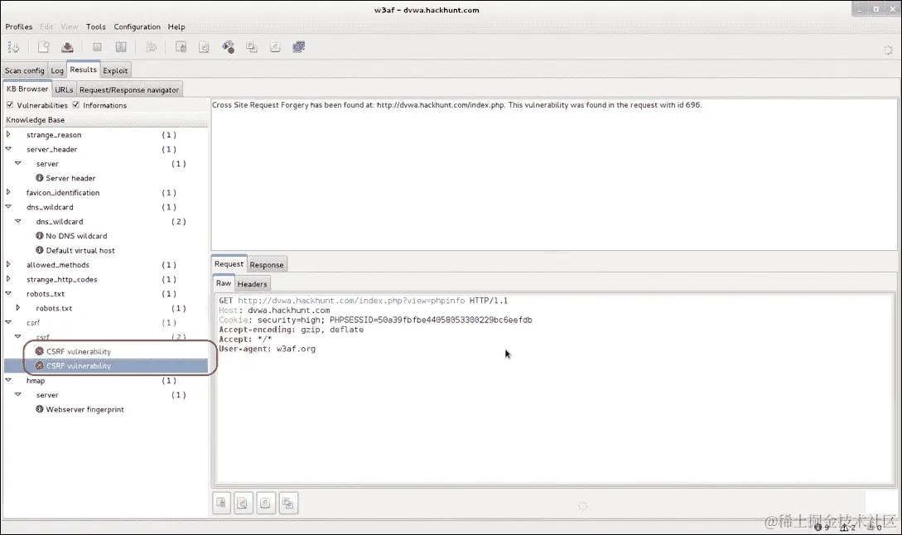This screenshot has height=535, width=902.
Task: Select the 'strange_http_codes' row label
Action: point(61,279)
